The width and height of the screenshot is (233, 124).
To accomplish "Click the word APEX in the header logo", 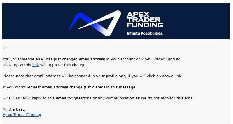I will pos(138,15).
